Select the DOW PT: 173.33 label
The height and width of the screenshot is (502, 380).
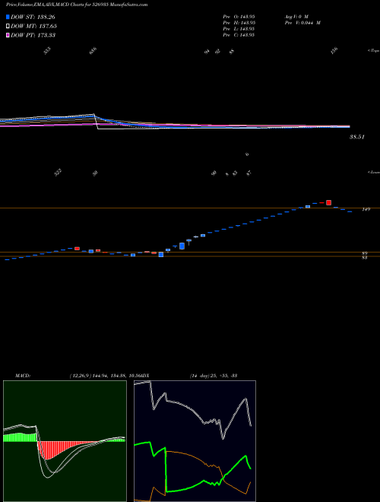[x=33, y=35]
